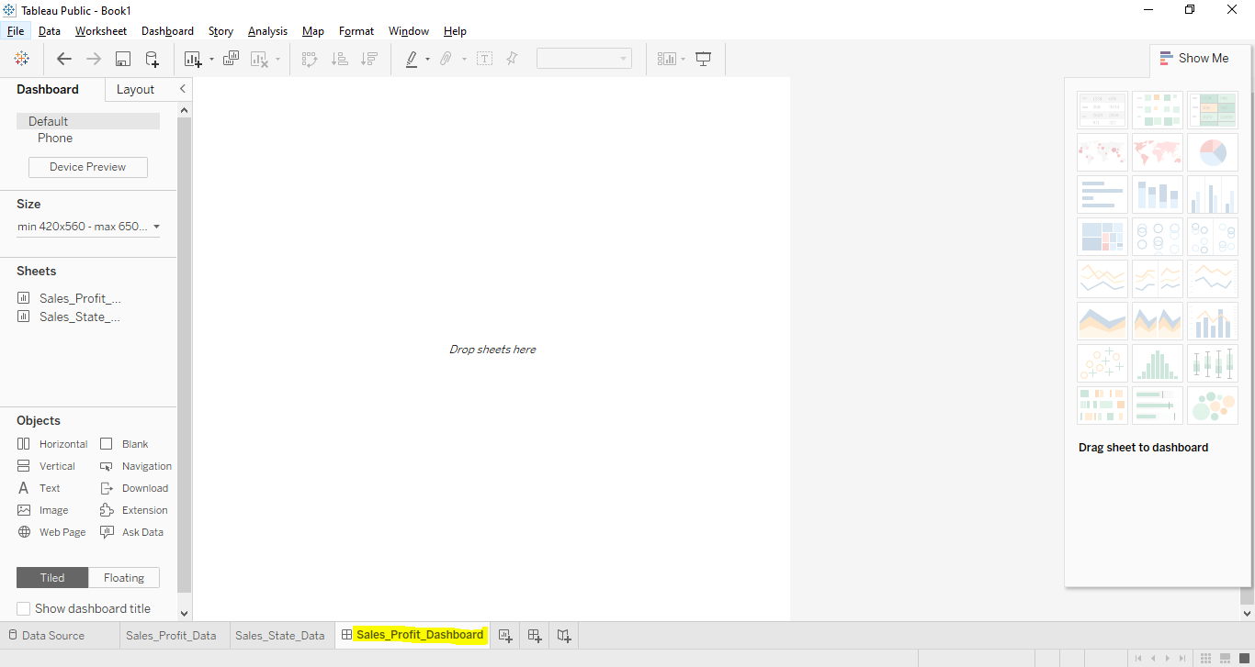
Task: Select Sales_State_ sheet in Sheets list
Action: 70,317
